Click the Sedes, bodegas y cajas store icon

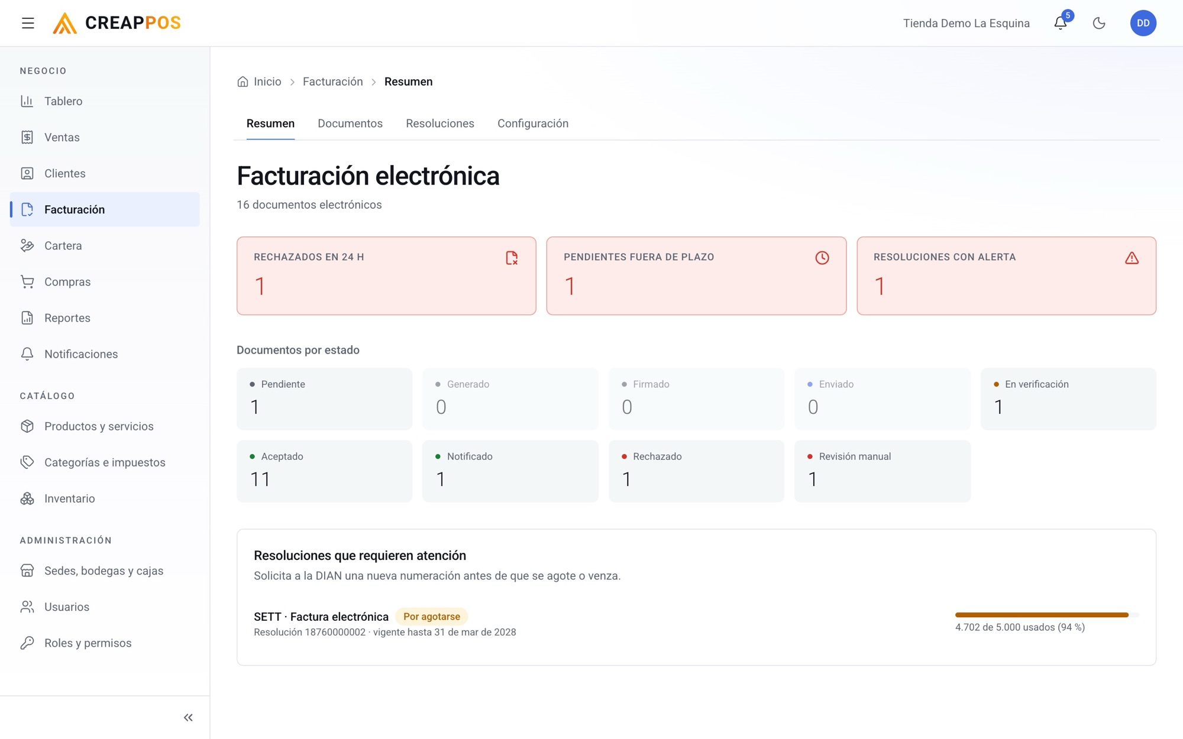pos(27,571)
